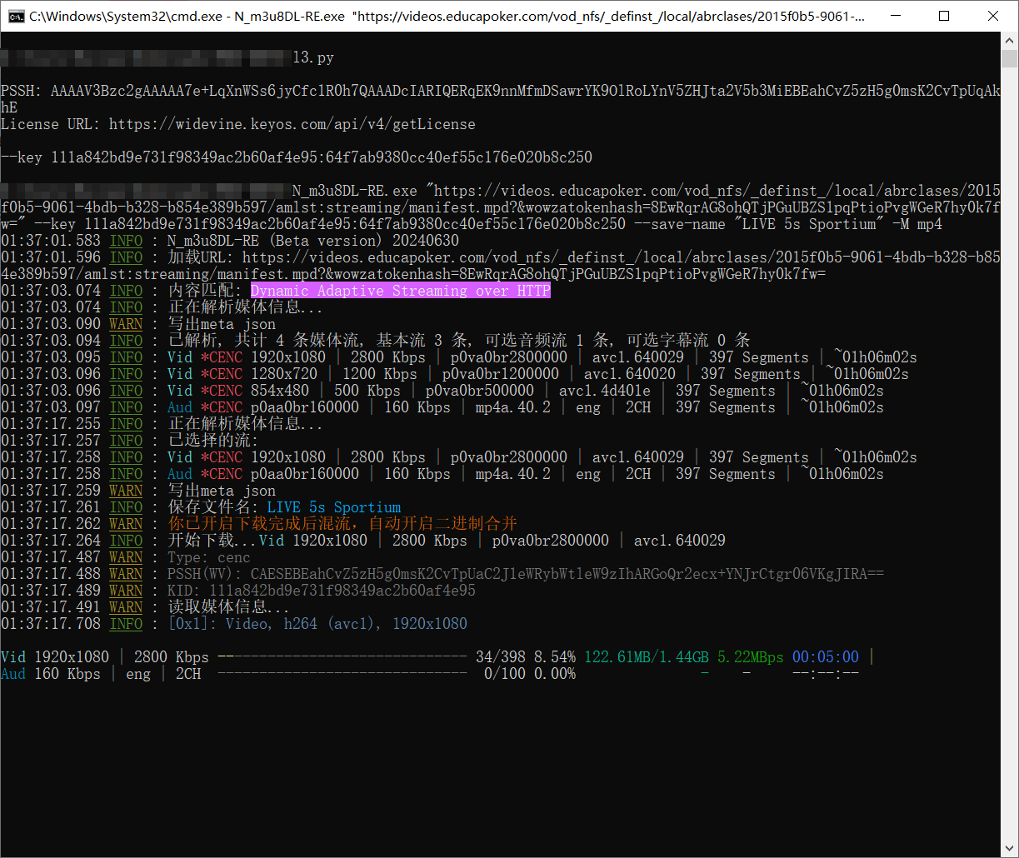Screen dimensions: 1019x858
Task: Click the KID: 111a842bd9e731f98349ac2b60af4e95 line
Action: point(238,591)
